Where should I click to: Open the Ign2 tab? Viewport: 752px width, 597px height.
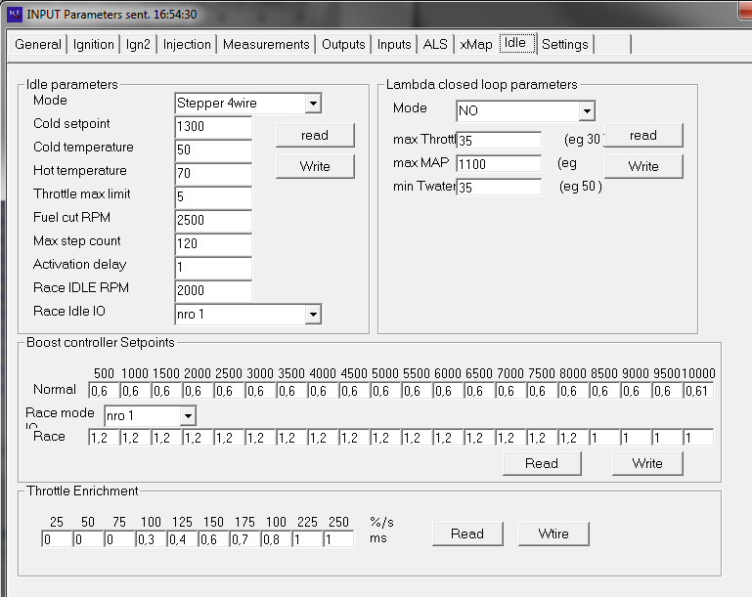coord(138,45)
